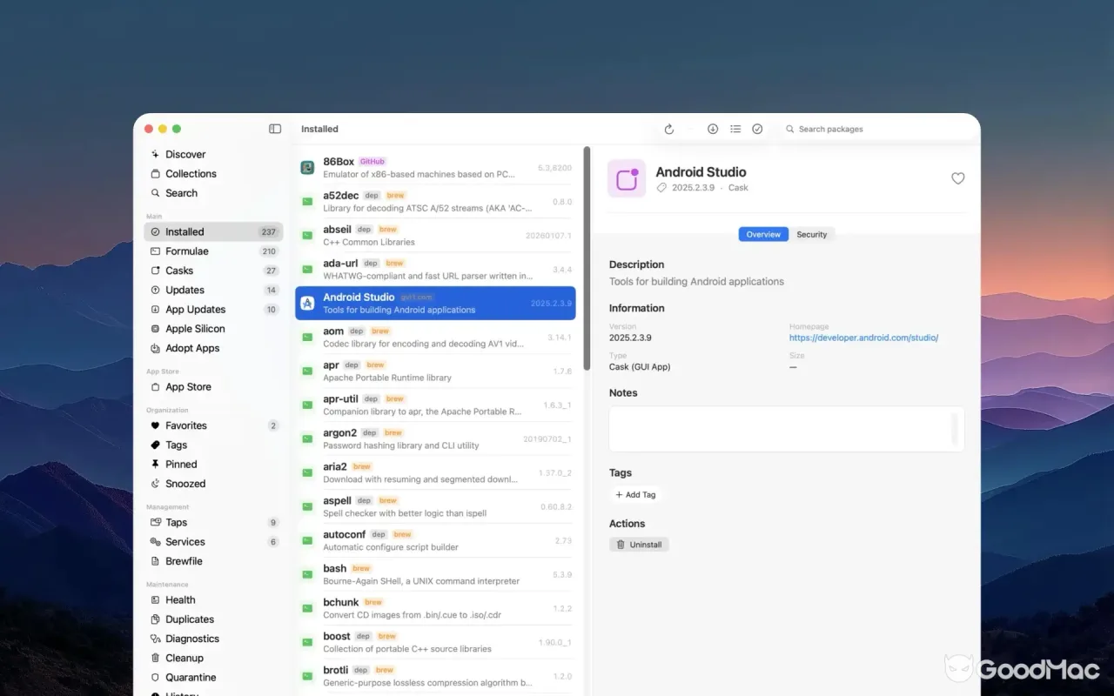The width and height of the screenshot is (1114, 696).
Task: Open Duplicates in the sidebar
Action: 213,619
